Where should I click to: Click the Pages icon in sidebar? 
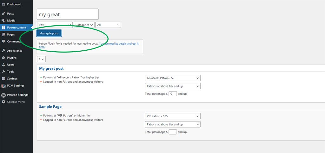pyautogui.click(x=3, y=35)
